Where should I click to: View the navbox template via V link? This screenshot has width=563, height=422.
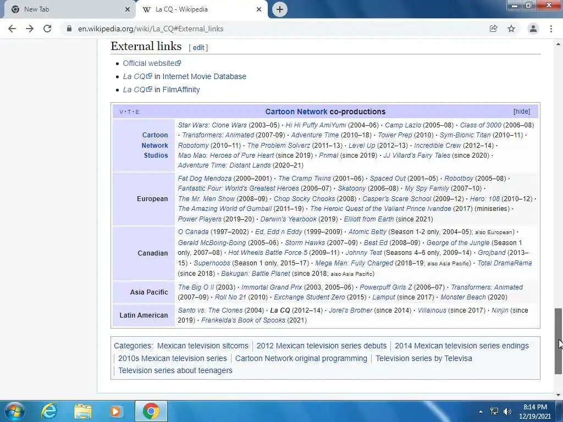tap(121, 112)
